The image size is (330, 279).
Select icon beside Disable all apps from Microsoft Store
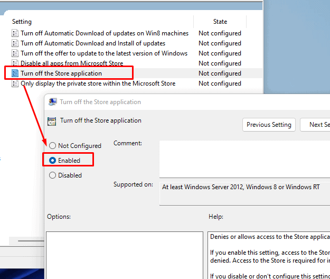coord(15,63)
